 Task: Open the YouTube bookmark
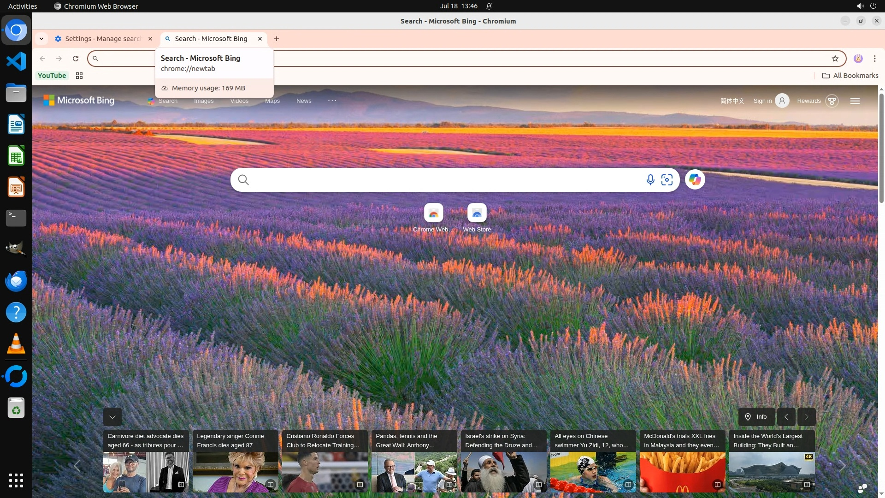click(x=52, y=76)
